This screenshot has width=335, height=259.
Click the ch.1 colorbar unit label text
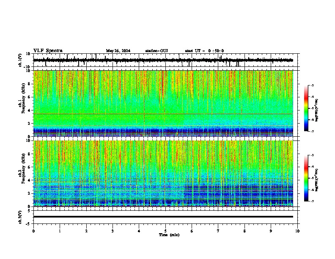click(x=317, y=110)
